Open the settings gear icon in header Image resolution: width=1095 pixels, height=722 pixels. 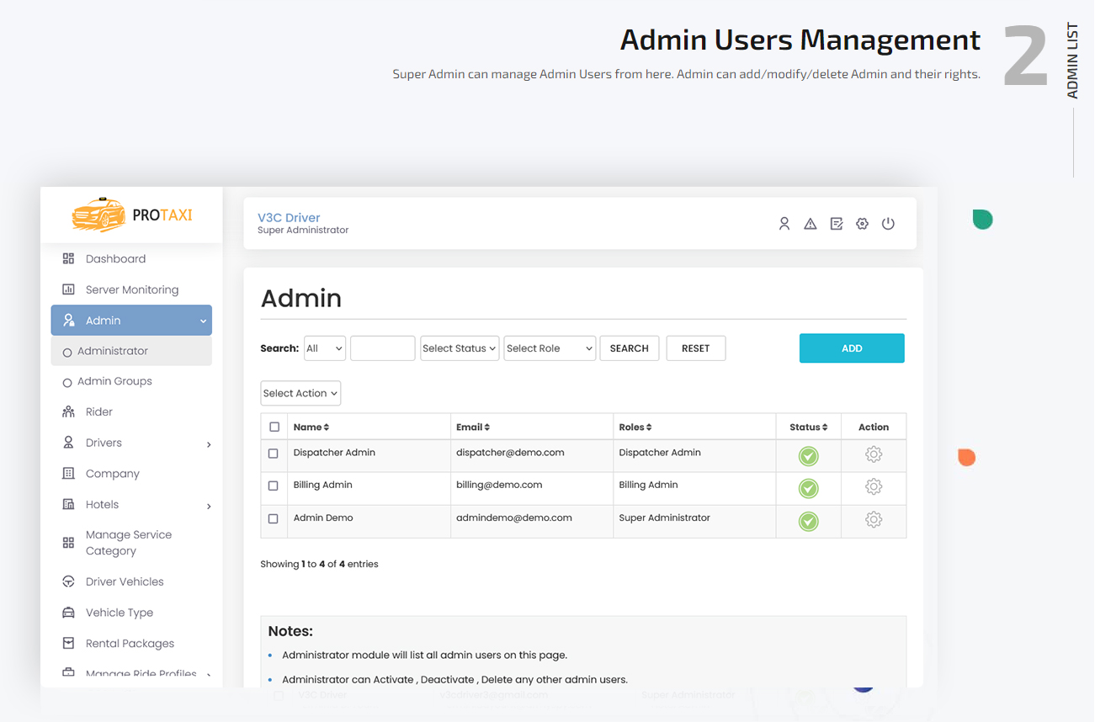coord(862,224)
